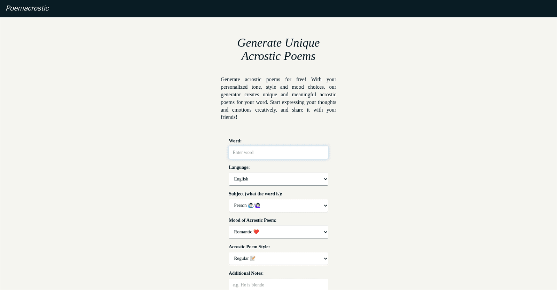557x290 pixels.
Task: Click the e.g. He is blonde placeholder box
Action: (278, 284)
